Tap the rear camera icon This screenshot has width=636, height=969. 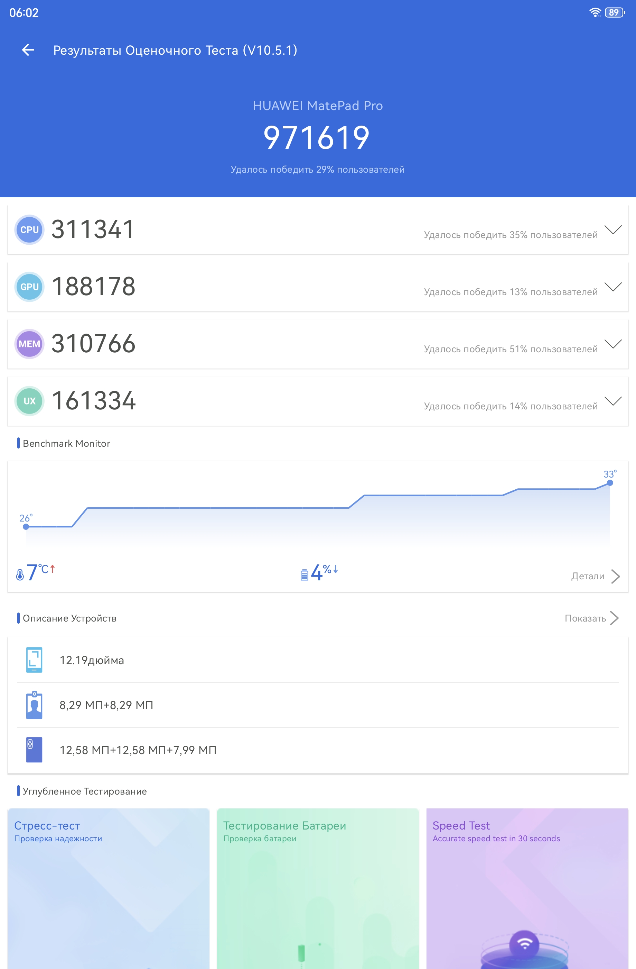pyautogui.click(x=34, y=750)
